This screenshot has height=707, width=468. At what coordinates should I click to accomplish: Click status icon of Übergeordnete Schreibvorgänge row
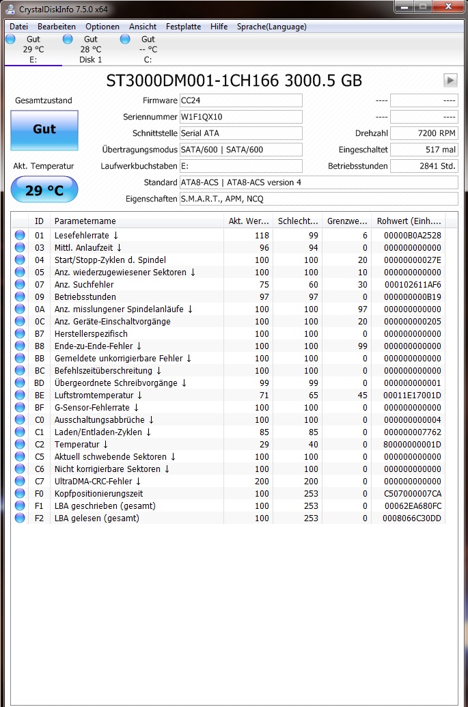20,383
